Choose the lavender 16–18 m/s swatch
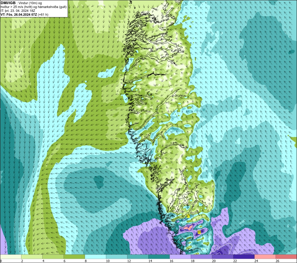The image size is (297, 263). (180, 257)
